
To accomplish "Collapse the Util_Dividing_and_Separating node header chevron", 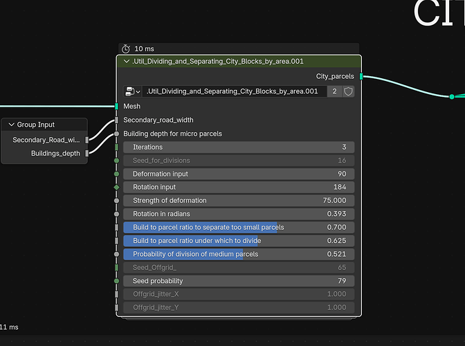I will 127,62.
